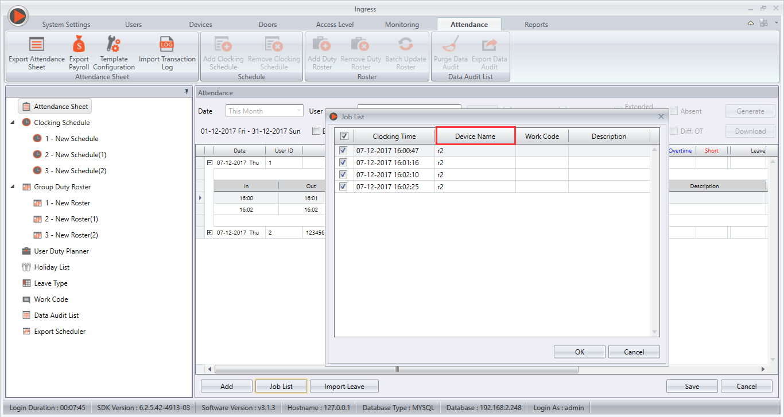Open User Duty Planner briefcase icon
The width and height of the screenshot is (784, 417).
click(26, 251)
